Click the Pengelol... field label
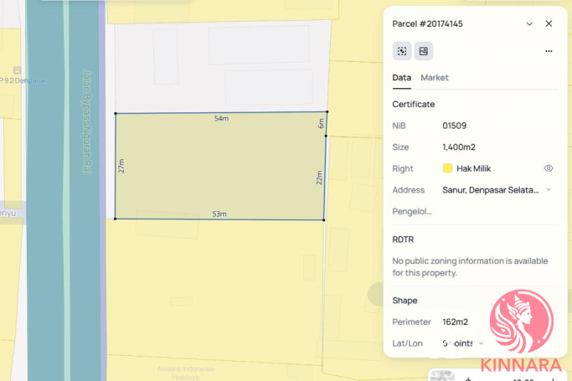Viewport: 572px width, 381px height. [x=412, y=212]
